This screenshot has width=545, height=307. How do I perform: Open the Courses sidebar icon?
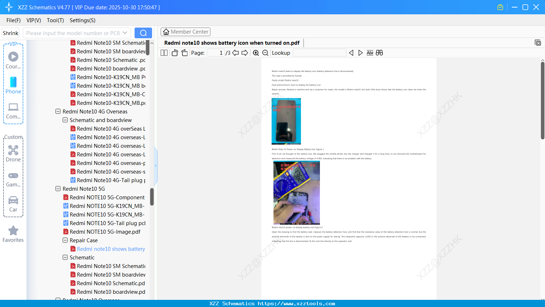[13, 60]
